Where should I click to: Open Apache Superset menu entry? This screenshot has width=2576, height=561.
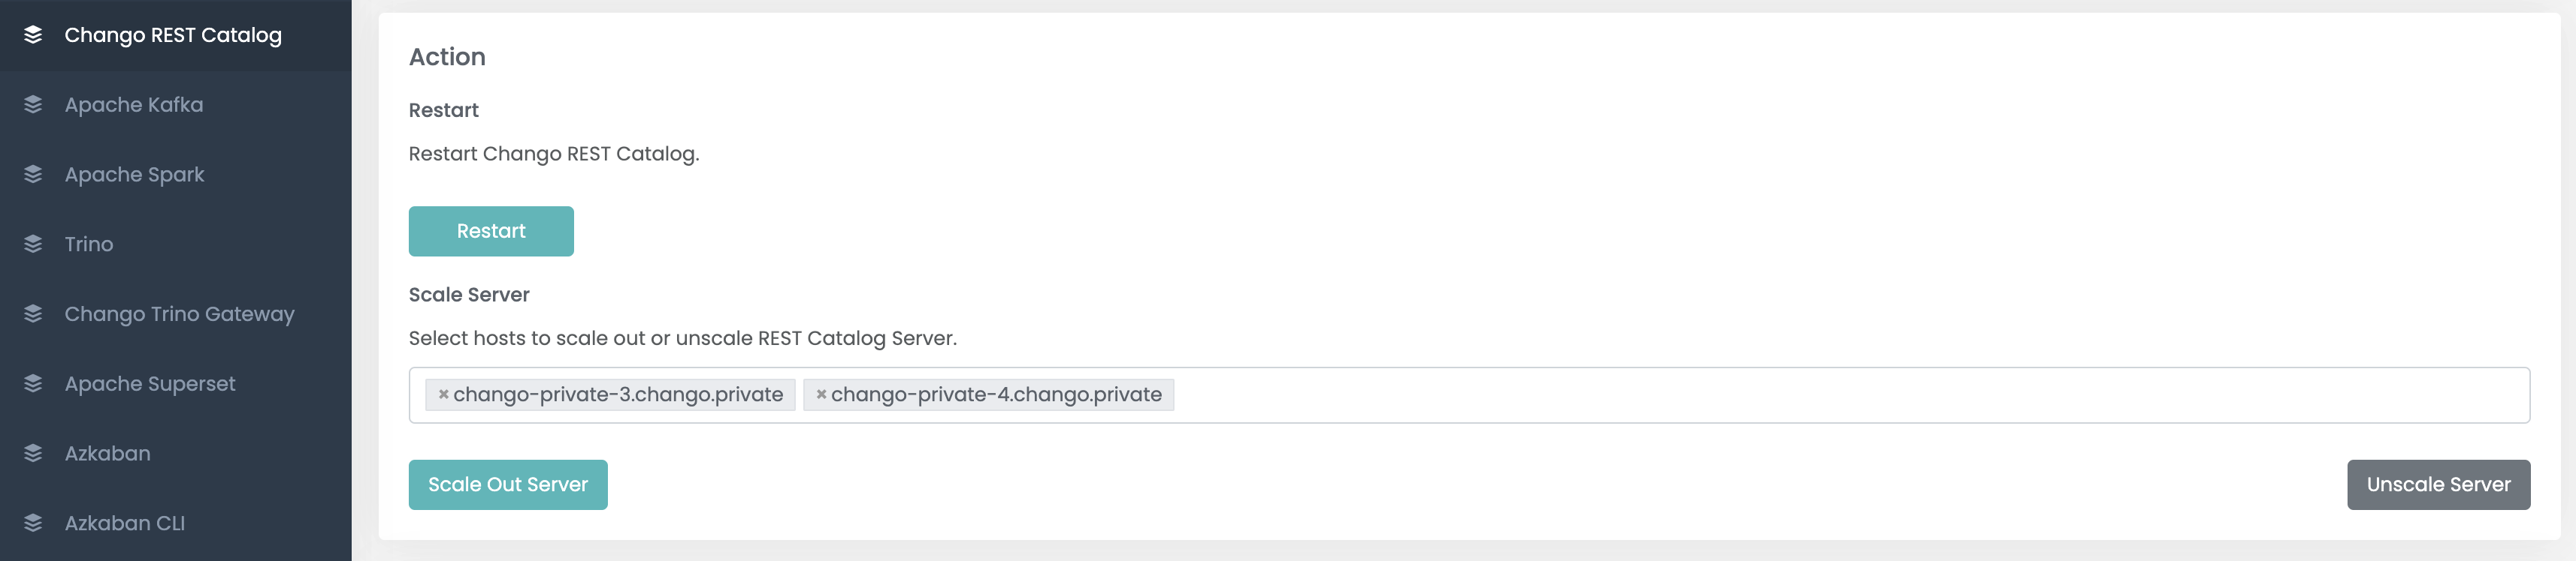(150, 384)
